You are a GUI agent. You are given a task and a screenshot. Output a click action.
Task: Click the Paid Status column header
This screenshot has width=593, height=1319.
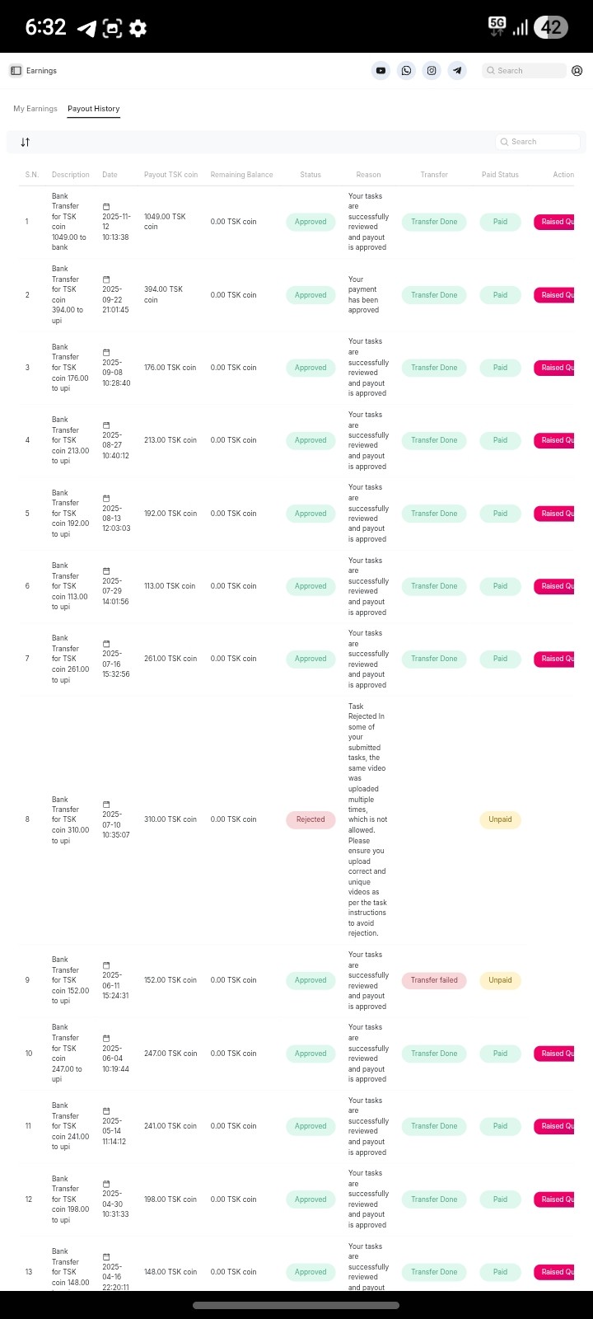click(500, 175)
